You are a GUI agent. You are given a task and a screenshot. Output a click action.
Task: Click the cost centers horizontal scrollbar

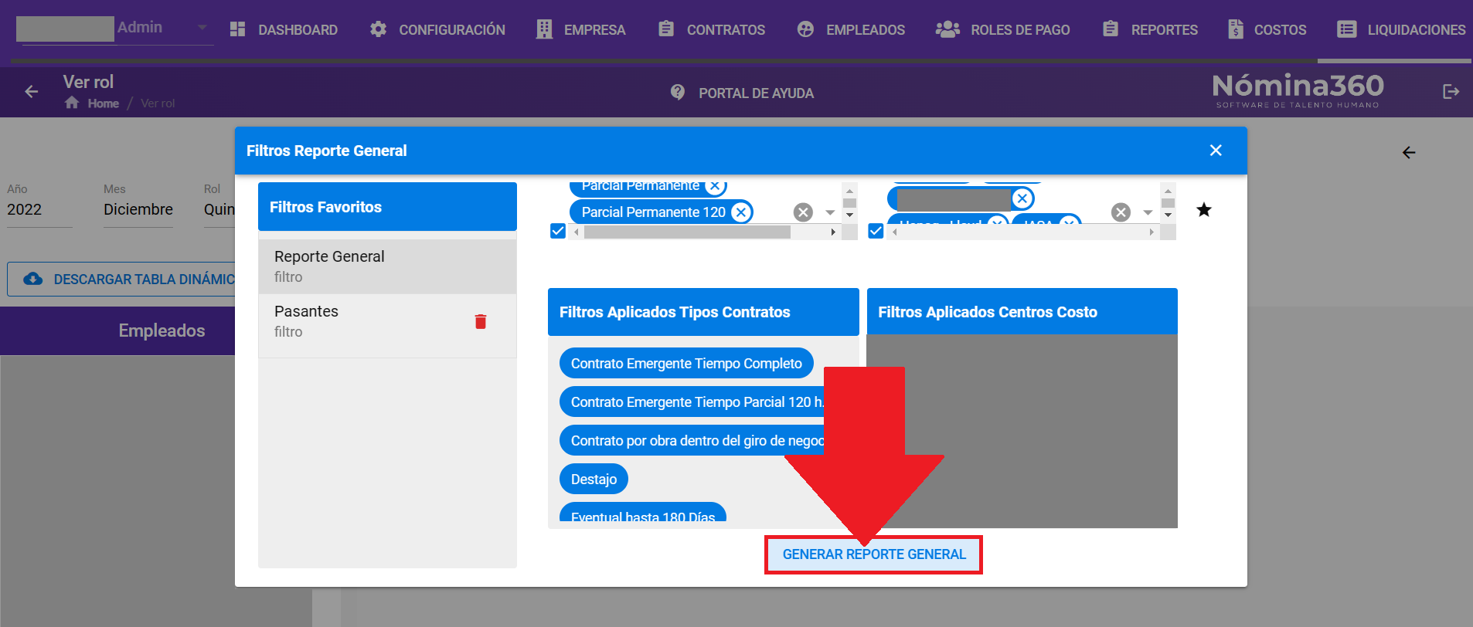pyautogui.click(x=1022, y=232)
